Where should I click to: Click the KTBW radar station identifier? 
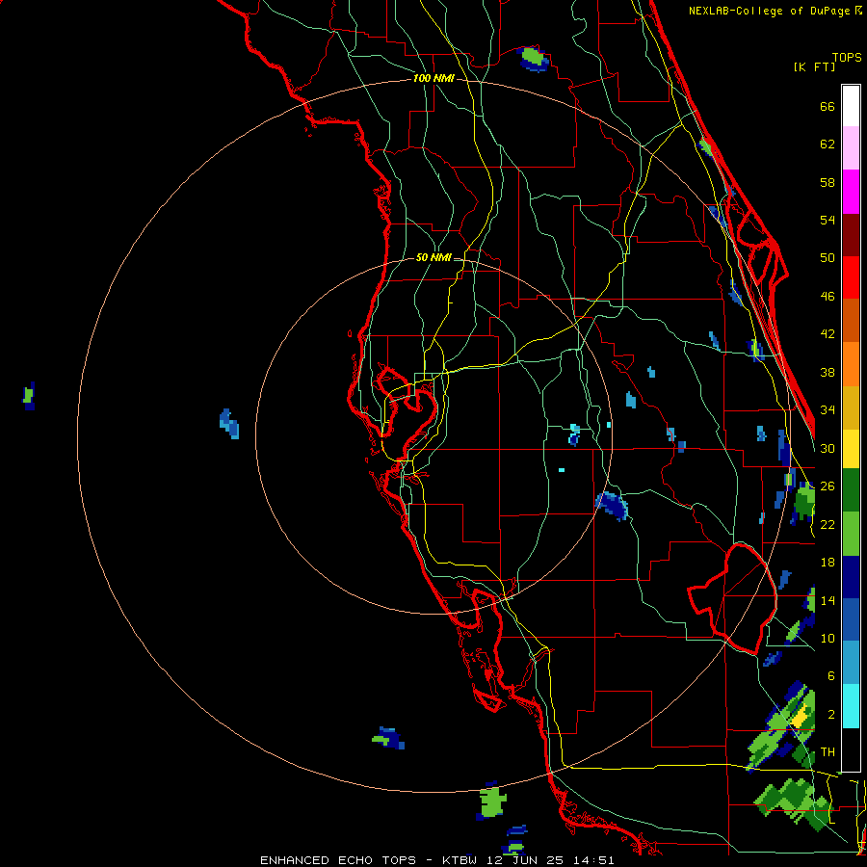click(x=460, y=860)
